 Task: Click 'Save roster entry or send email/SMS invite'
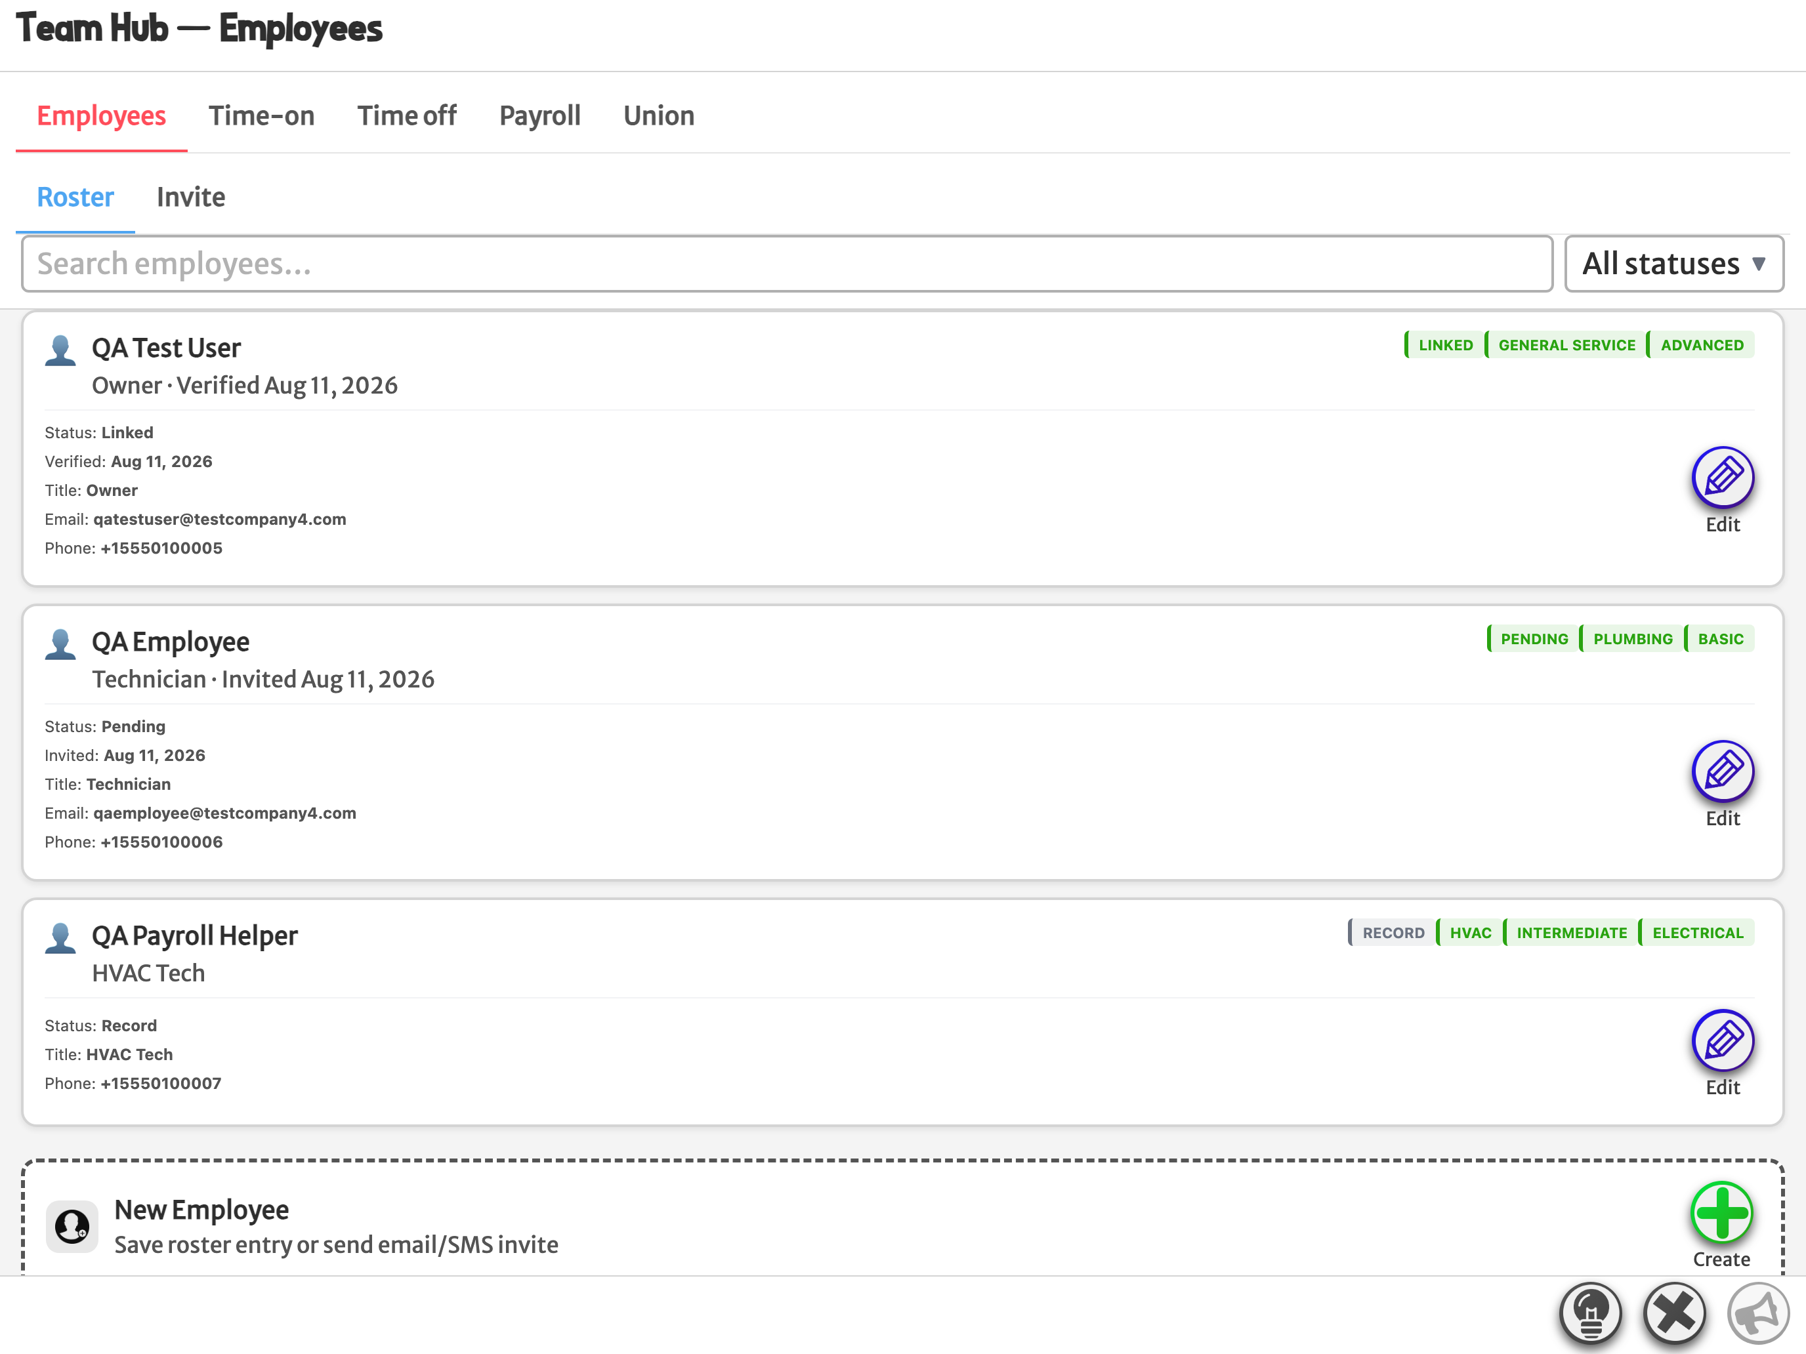point(337,1244)
